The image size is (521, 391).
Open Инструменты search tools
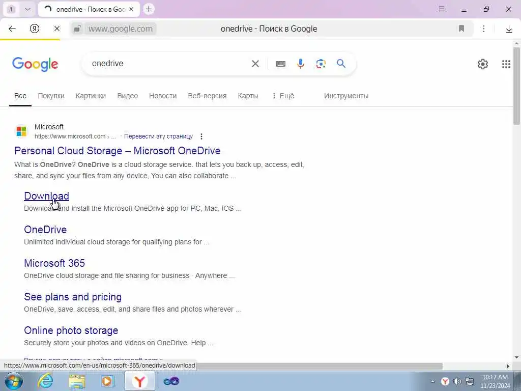(346, 96)
